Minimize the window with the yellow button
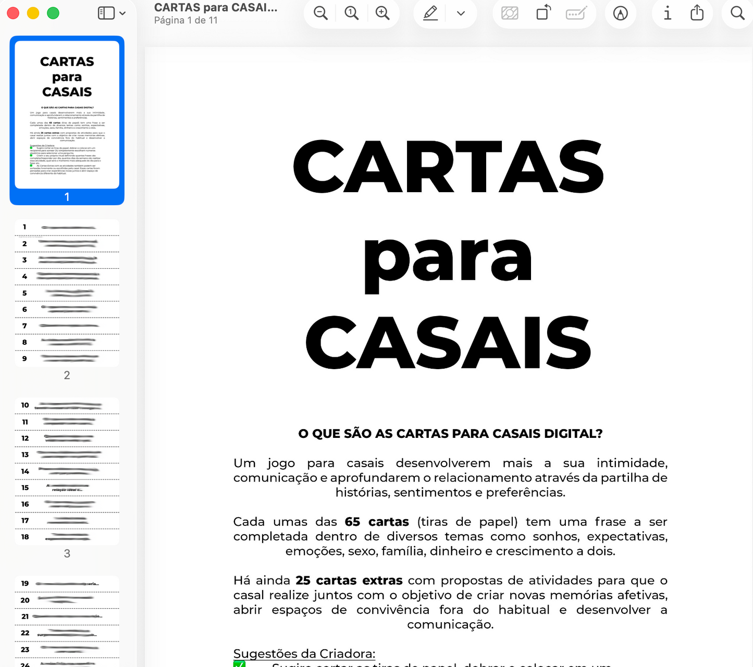 pos(33,13)
